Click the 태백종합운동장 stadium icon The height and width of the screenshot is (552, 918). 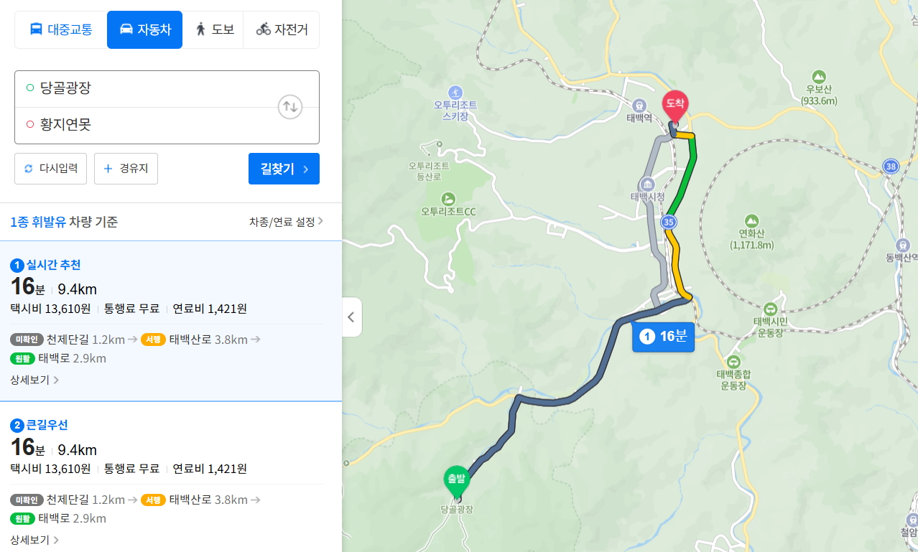[x=733, y=361]
